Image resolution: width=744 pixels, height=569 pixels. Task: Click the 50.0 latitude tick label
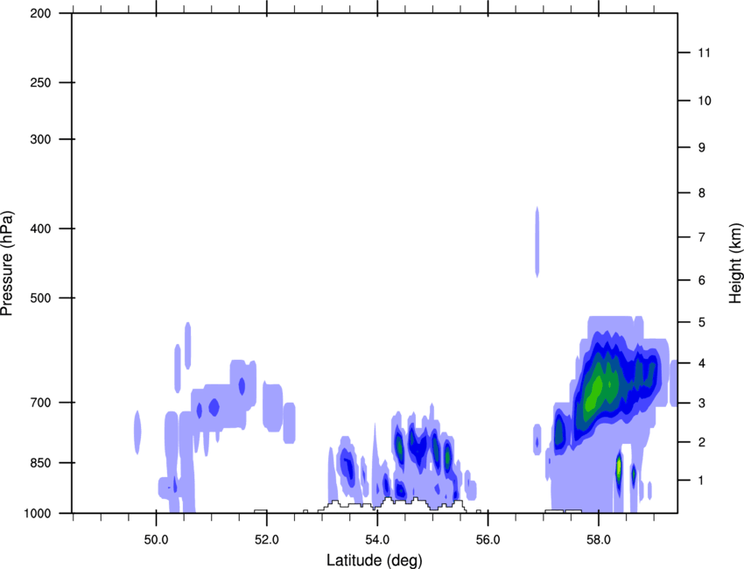[156, 540]
